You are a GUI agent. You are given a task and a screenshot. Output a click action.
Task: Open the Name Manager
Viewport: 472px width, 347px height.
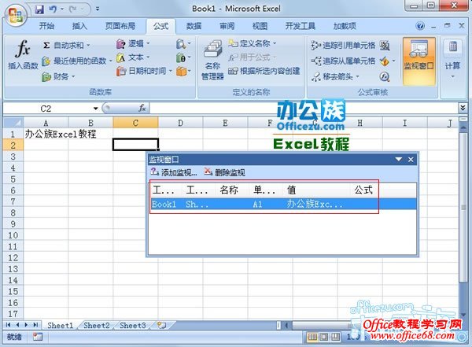(212, 61)
